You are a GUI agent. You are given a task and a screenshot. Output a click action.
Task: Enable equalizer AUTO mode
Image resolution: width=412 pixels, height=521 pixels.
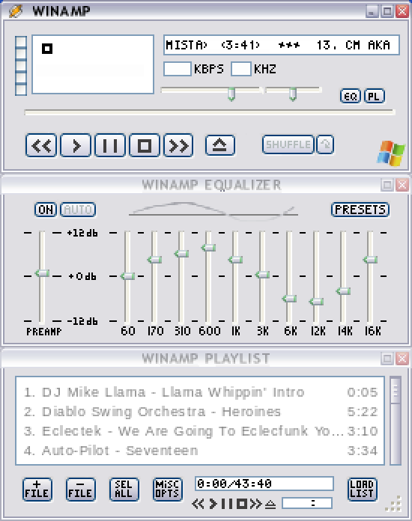[x=78, y=210]
